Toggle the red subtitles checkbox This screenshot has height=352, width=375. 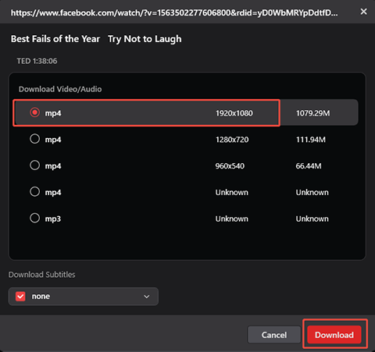20,297
